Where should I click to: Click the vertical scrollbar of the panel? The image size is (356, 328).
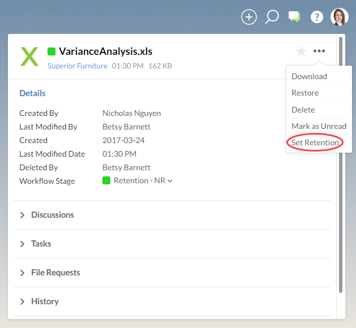(340, 164)
